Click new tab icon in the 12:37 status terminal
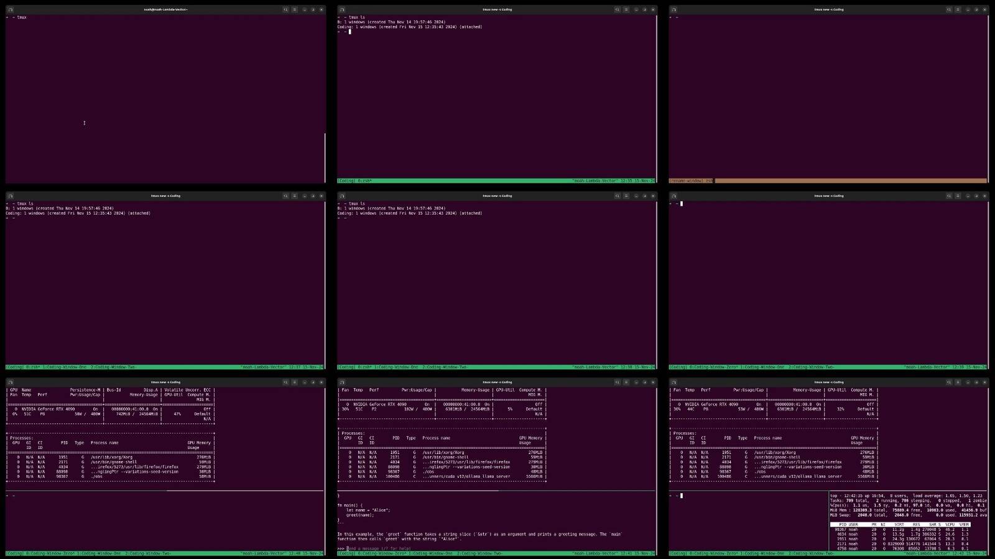The width and height of the screenshot is (995, 559). 11,196
